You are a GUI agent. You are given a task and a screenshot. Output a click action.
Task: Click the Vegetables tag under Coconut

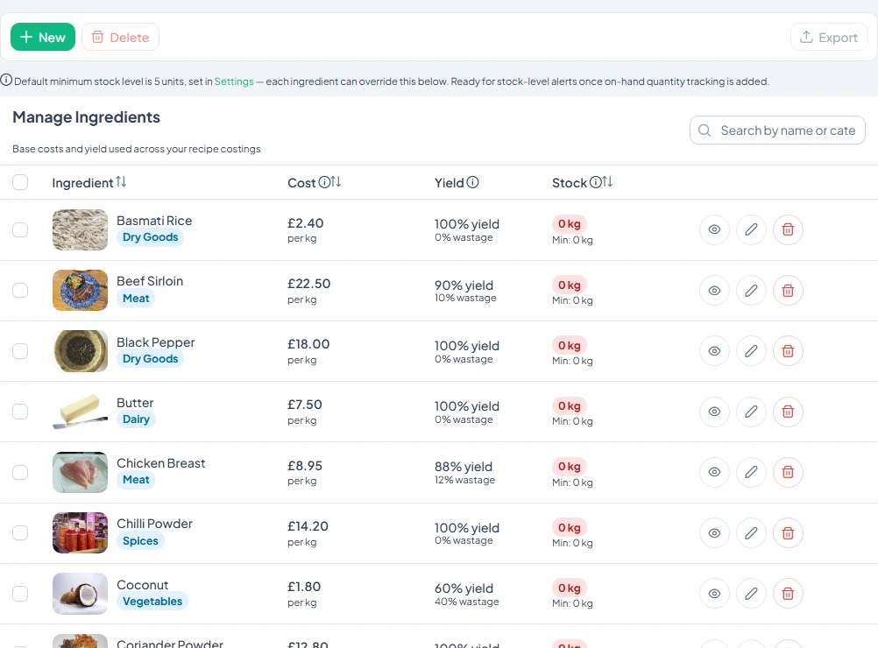coord(152,601)
